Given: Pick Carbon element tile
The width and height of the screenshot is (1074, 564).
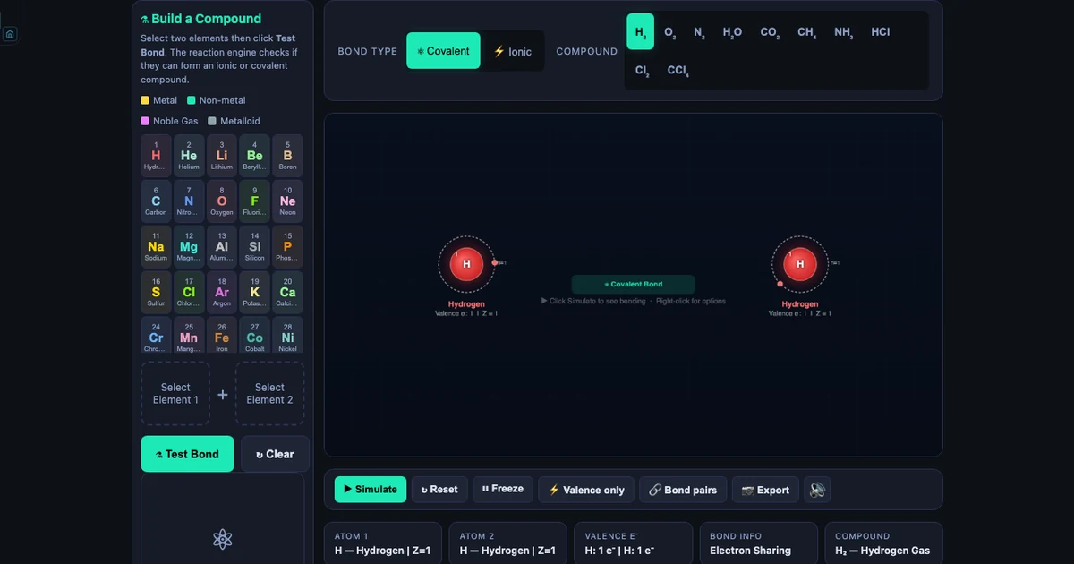Looking at the screenshot, I should (x=156, y=201).
